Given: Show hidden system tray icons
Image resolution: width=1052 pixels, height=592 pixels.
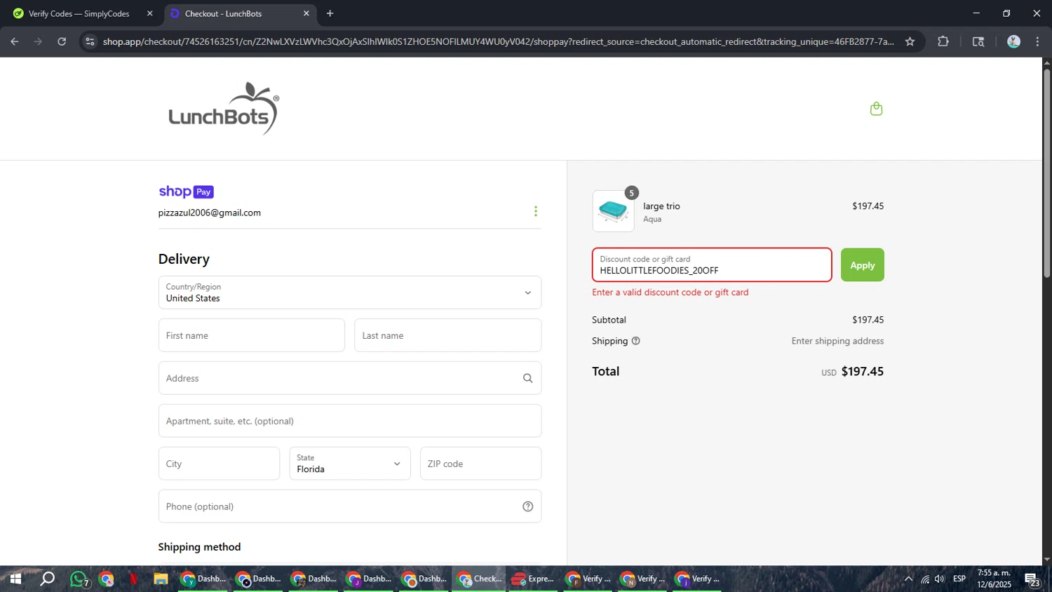Looking at the screenshot, I should click(x=908, y=579).
